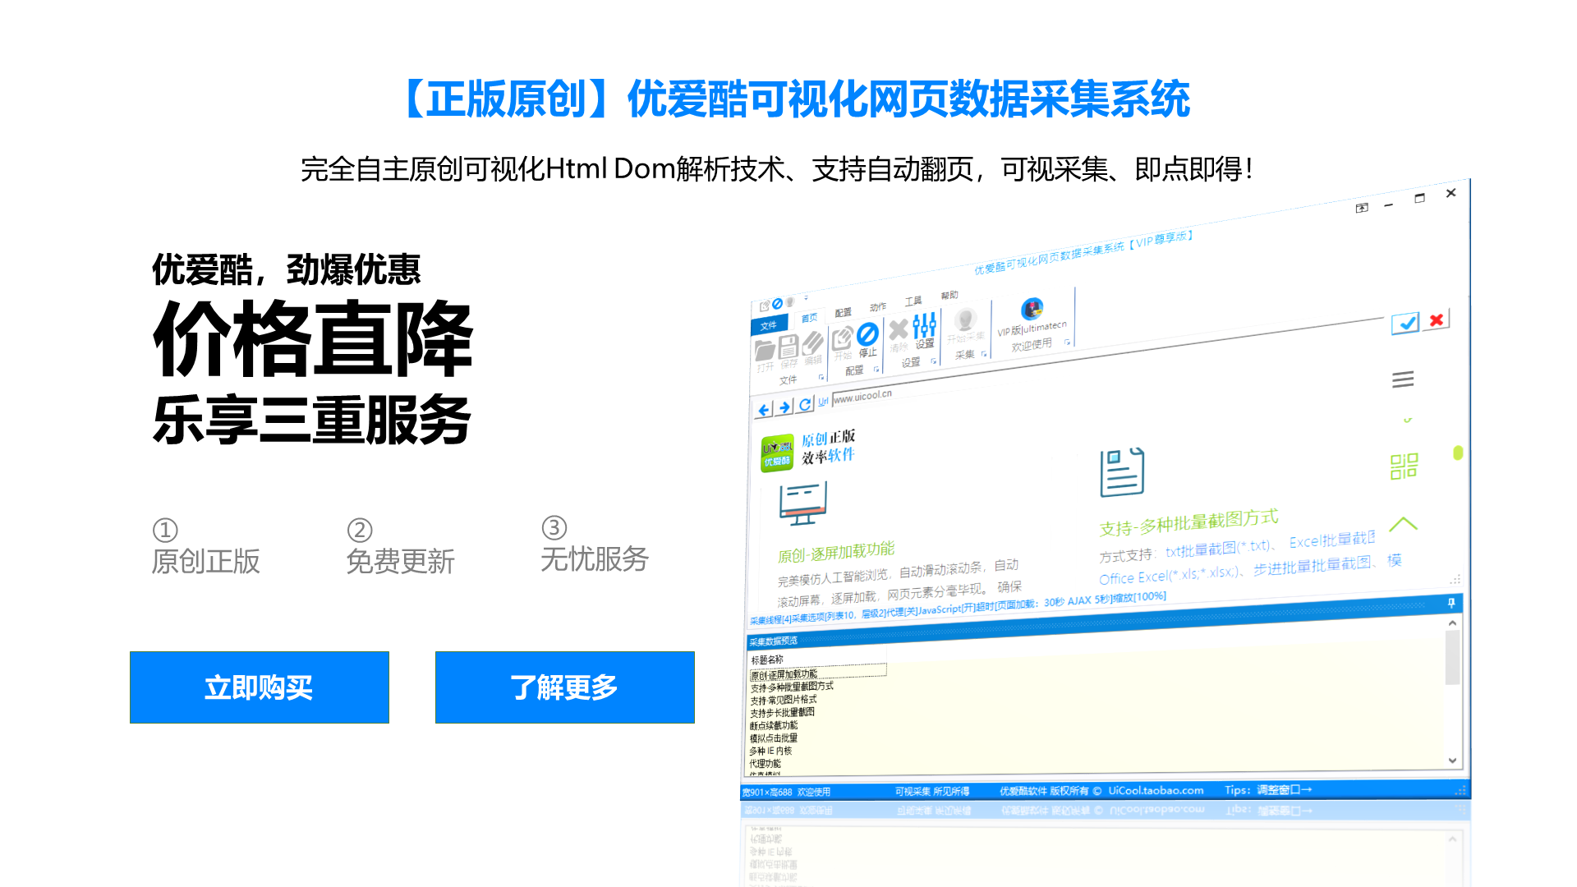The image size is (1577, 887).
Task: Click ribbon display options icon in titlebar
Action: pos(1362,208)
